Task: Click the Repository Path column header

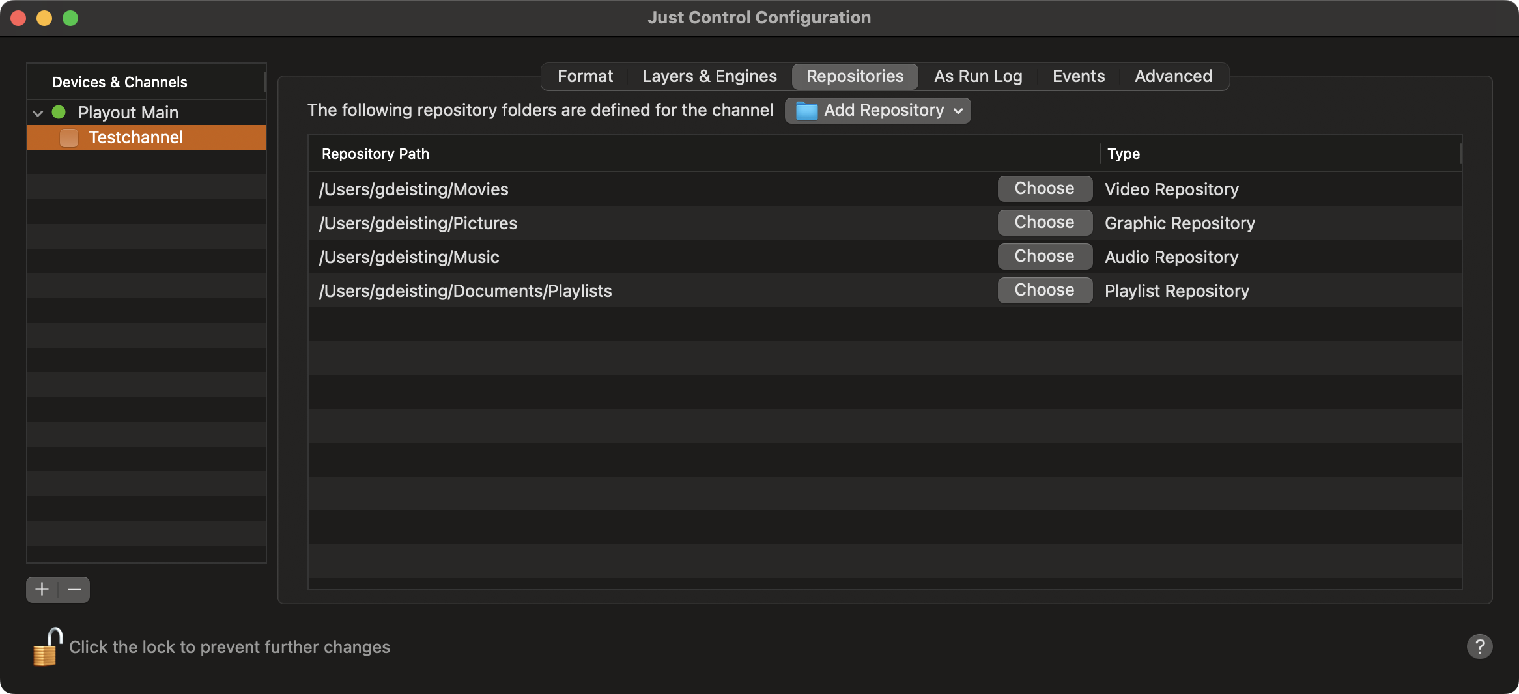Action: point(703,154)
